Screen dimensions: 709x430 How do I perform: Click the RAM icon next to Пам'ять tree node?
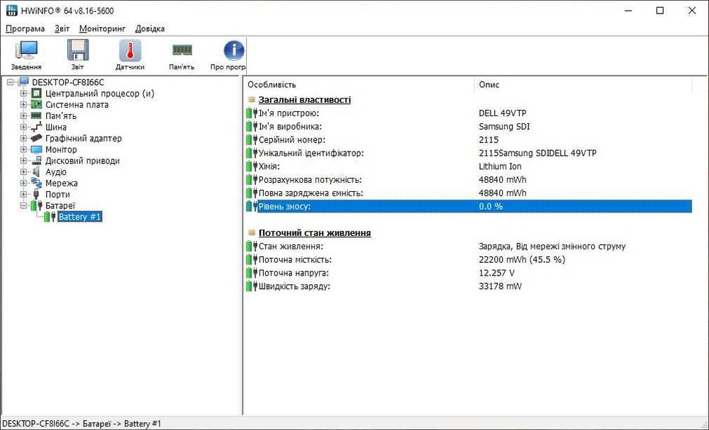click(36, 116)
